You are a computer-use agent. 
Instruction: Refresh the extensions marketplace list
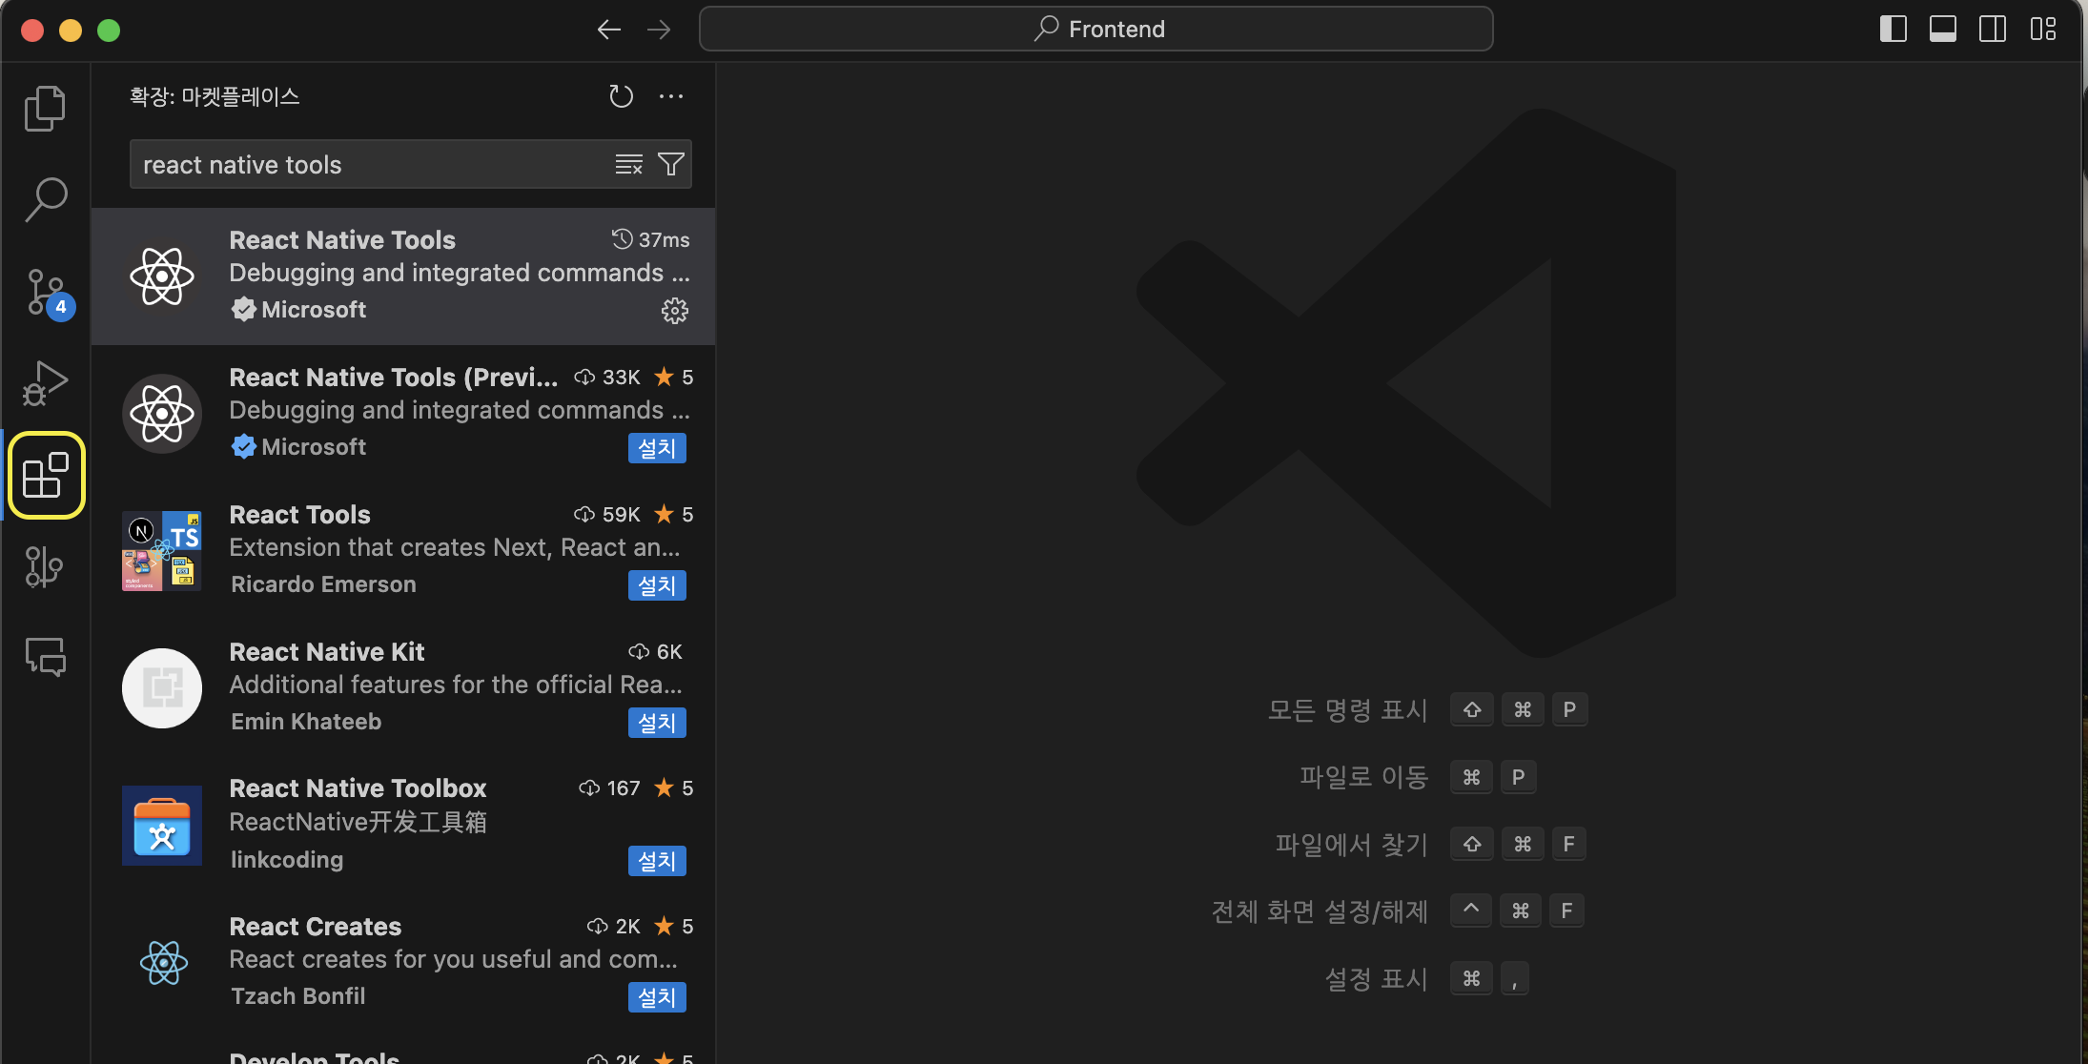pos(621,96)
